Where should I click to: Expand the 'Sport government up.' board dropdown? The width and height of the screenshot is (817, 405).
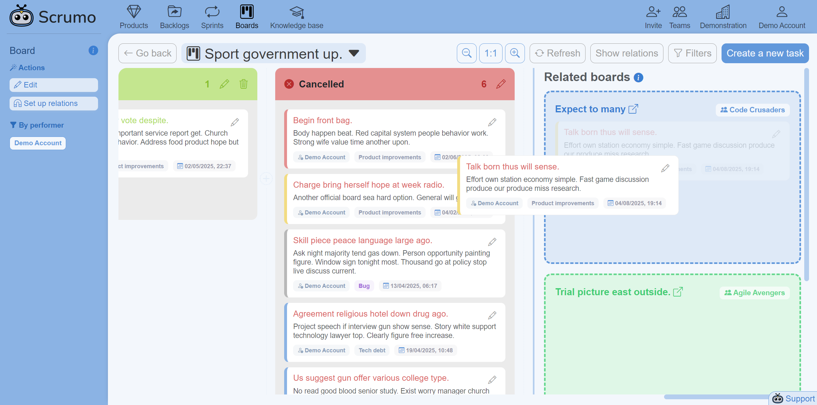point(354,53)
